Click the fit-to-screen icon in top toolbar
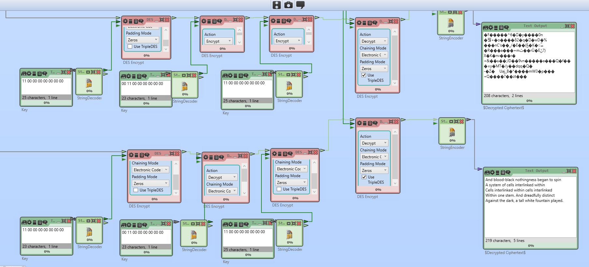 coord(276,5)
